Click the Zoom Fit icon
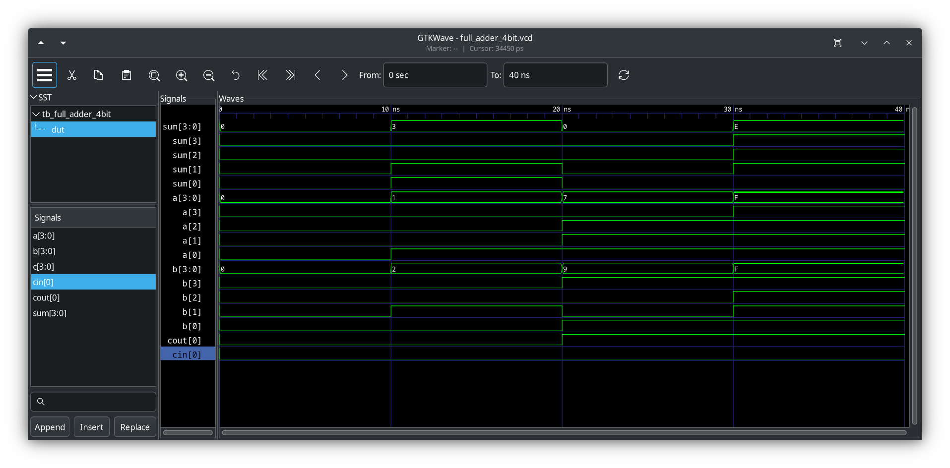The height and width of the screenshot is (468, 950). pos(154,75)
